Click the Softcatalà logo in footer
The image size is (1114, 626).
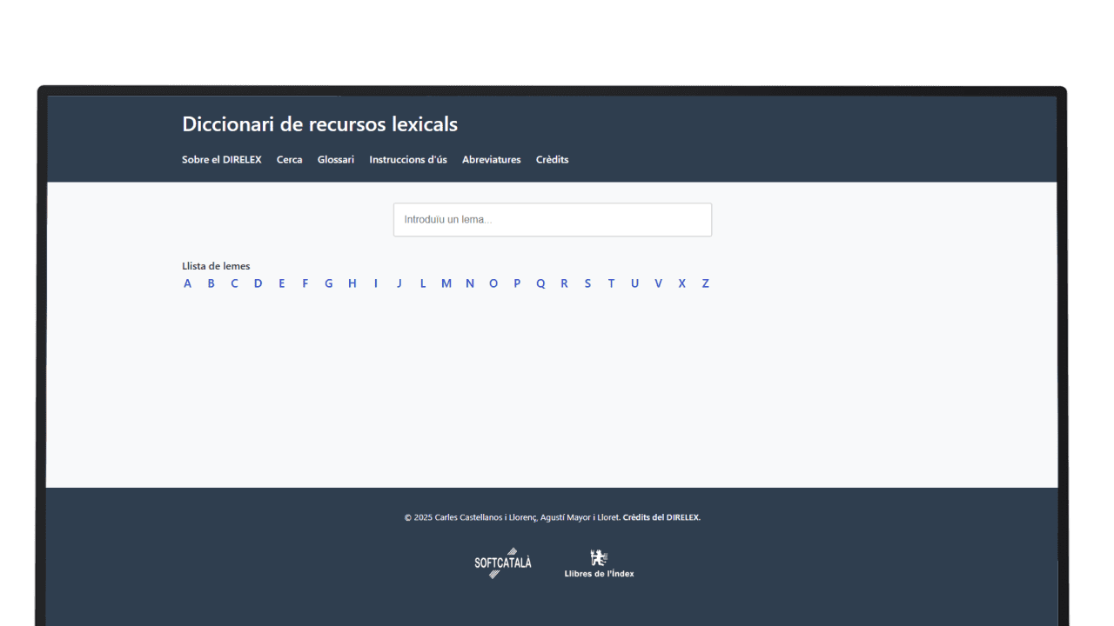(503, 563)
